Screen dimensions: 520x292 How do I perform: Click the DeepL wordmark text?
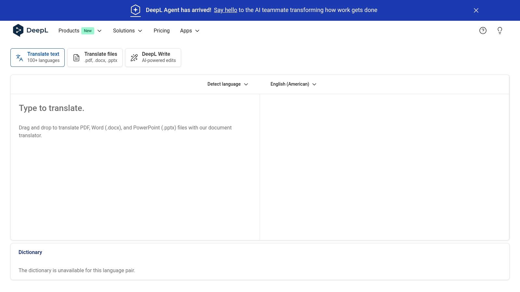coord(37,30)
